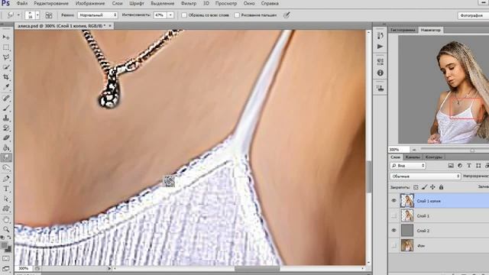Screen dimensions: 489x275
Task: Filter layers by pixel type icon
Action: [x=451, y=166]
